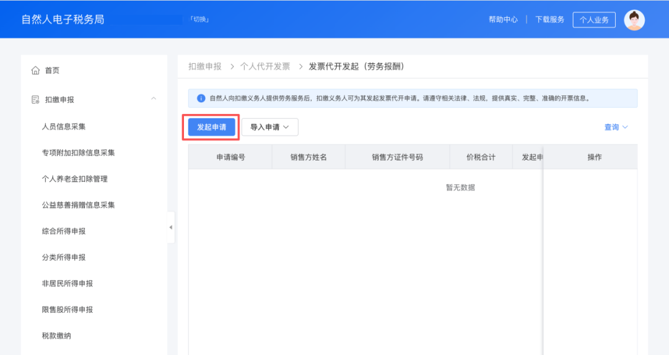Open 个人业务 button in header
The width and height of the screenshot is (669, 355).
[x=594, y=20]
